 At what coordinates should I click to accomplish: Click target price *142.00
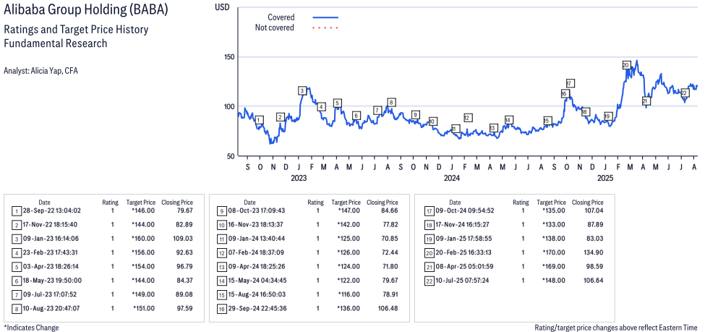pyautogui.click(x=349, y=224)
